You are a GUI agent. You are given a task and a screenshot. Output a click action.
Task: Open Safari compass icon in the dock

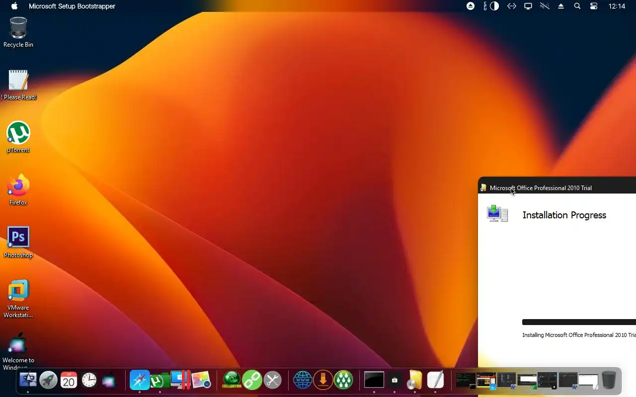click(140, 380)
